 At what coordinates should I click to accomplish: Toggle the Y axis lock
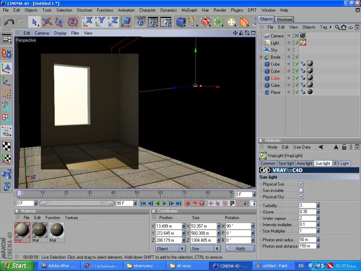[100, 22]
